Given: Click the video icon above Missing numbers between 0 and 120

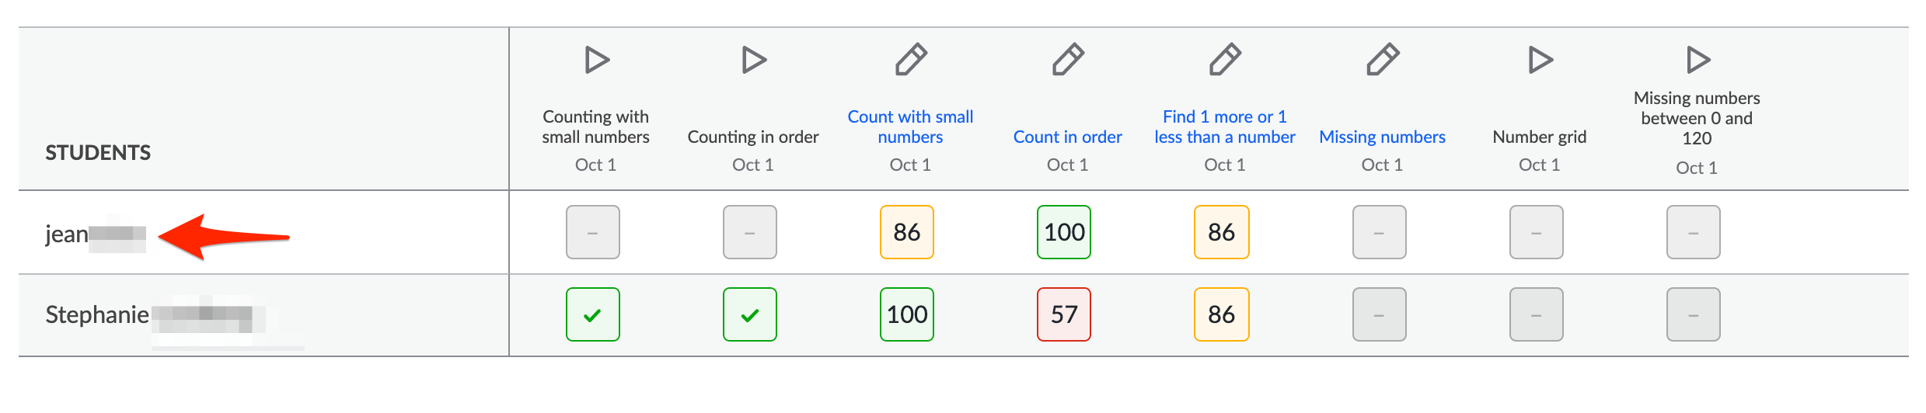Looking at the screenshot, I should 1698,60.
